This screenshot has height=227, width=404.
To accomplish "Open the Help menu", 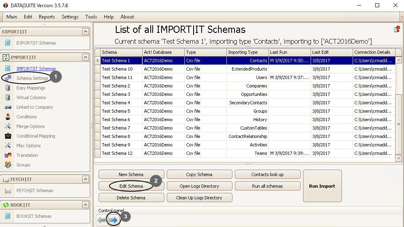I will coord(109,17).
